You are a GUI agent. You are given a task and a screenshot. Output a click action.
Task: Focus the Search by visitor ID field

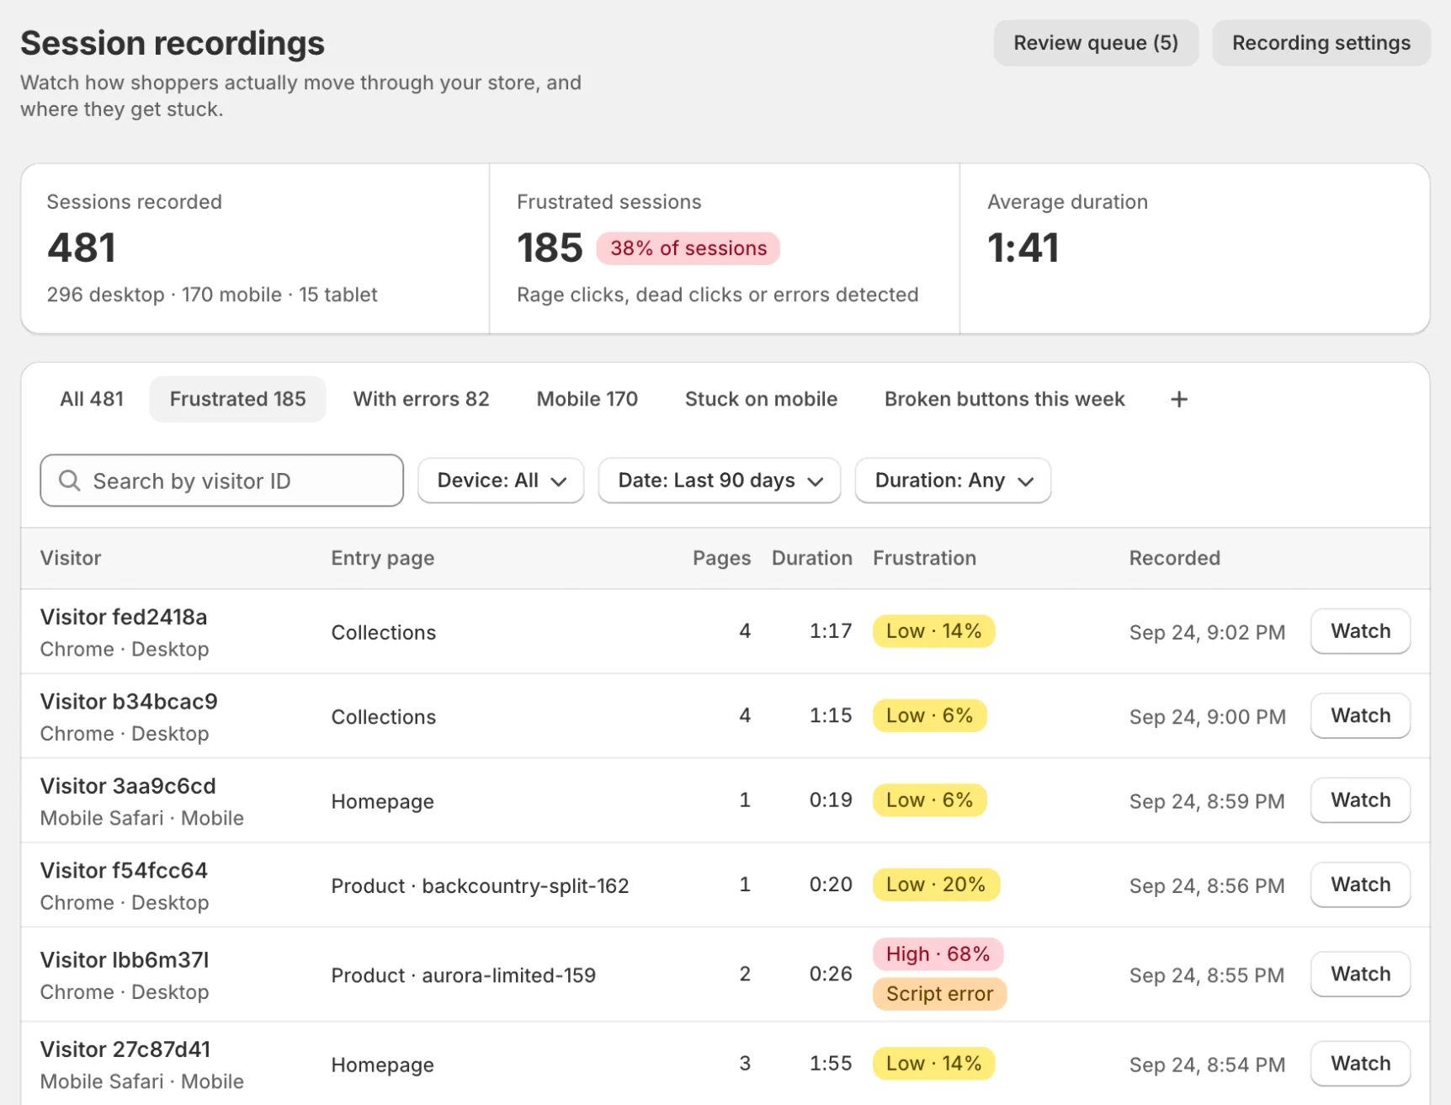tap(221, 481)
